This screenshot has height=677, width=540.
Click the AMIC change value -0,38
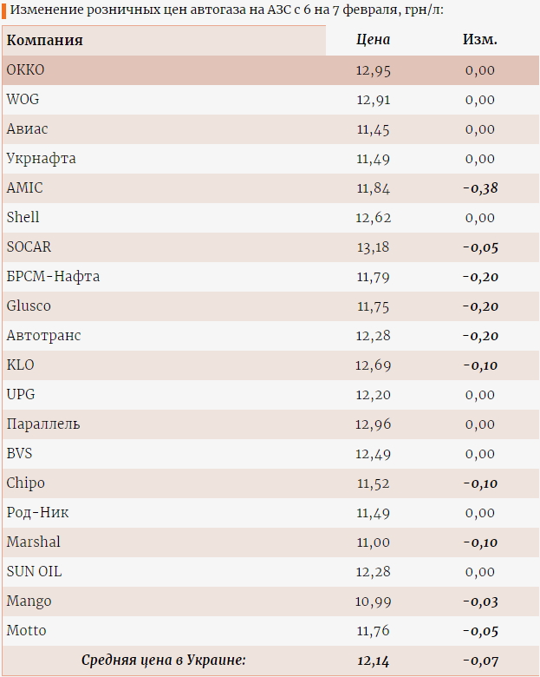480,188
